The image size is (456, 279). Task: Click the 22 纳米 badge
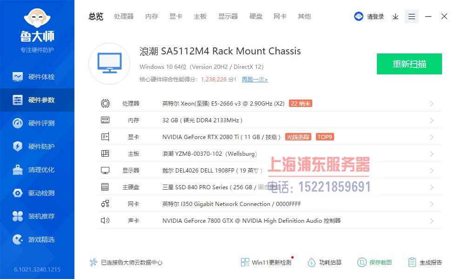point(301,103)
